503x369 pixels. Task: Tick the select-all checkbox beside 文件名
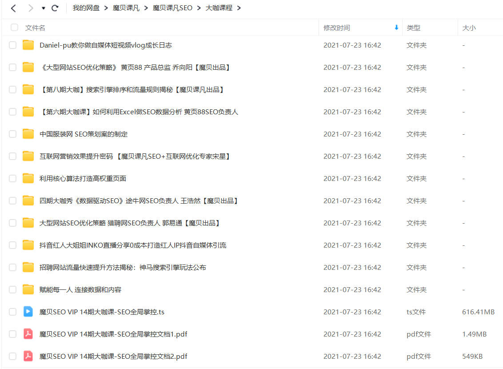click(14, 27)
